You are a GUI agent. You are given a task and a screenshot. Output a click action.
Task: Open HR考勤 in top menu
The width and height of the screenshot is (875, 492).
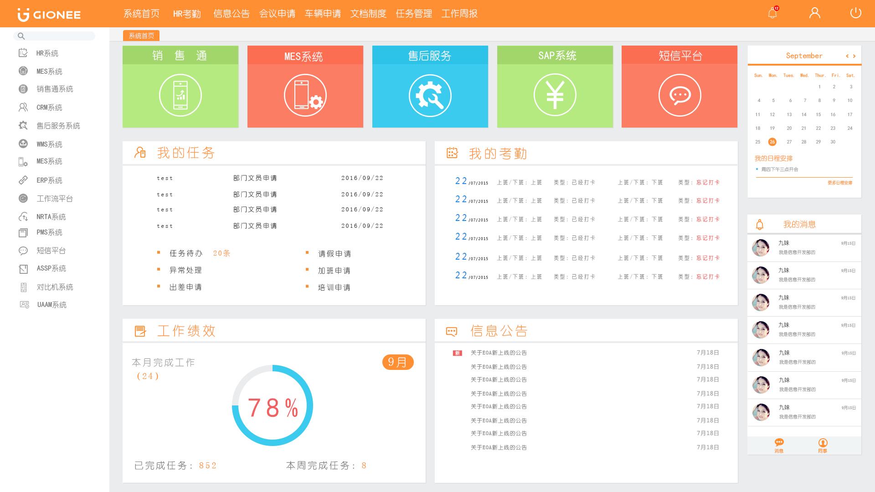[x=187, y=14]
